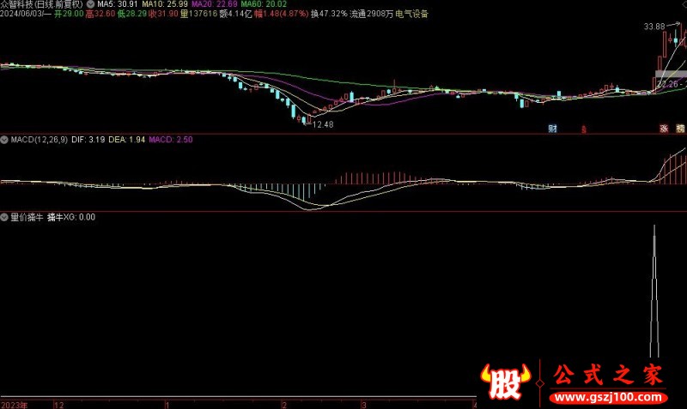Click the high price 高32.60 value
The height and width of the screenshot is (409, 687).
point(100,14)
